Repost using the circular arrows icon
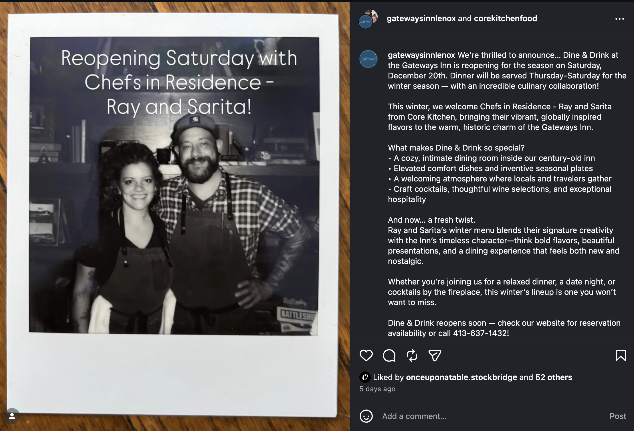Image resolution: width=634 pixels, height=431 pixels. [412, 355]
